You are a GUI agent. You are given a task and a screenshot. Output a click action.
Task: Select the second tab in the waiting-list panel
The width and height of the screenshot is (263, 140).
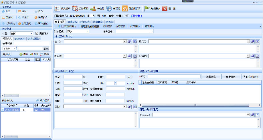click(x=19, y=38)
